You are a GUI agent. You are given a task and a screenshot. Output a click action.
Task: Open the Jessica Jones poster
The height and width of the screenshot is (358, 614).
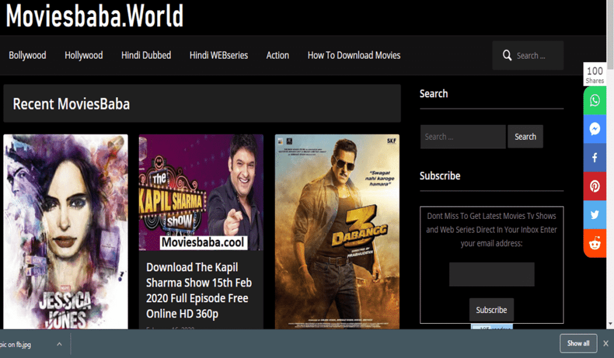(x=65, y=231)
